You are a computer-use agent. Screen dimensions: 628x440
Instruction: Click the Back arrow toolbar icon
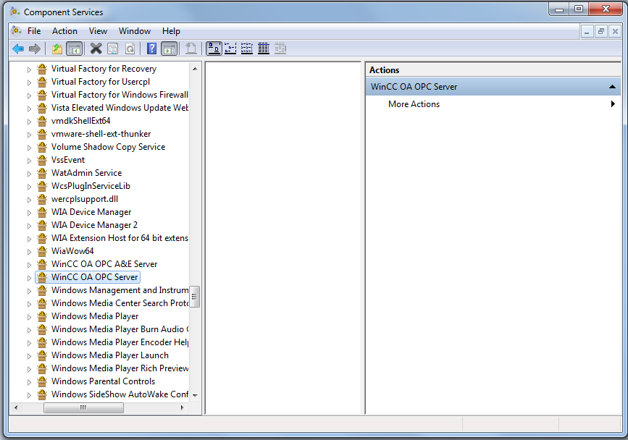point(18,48)
